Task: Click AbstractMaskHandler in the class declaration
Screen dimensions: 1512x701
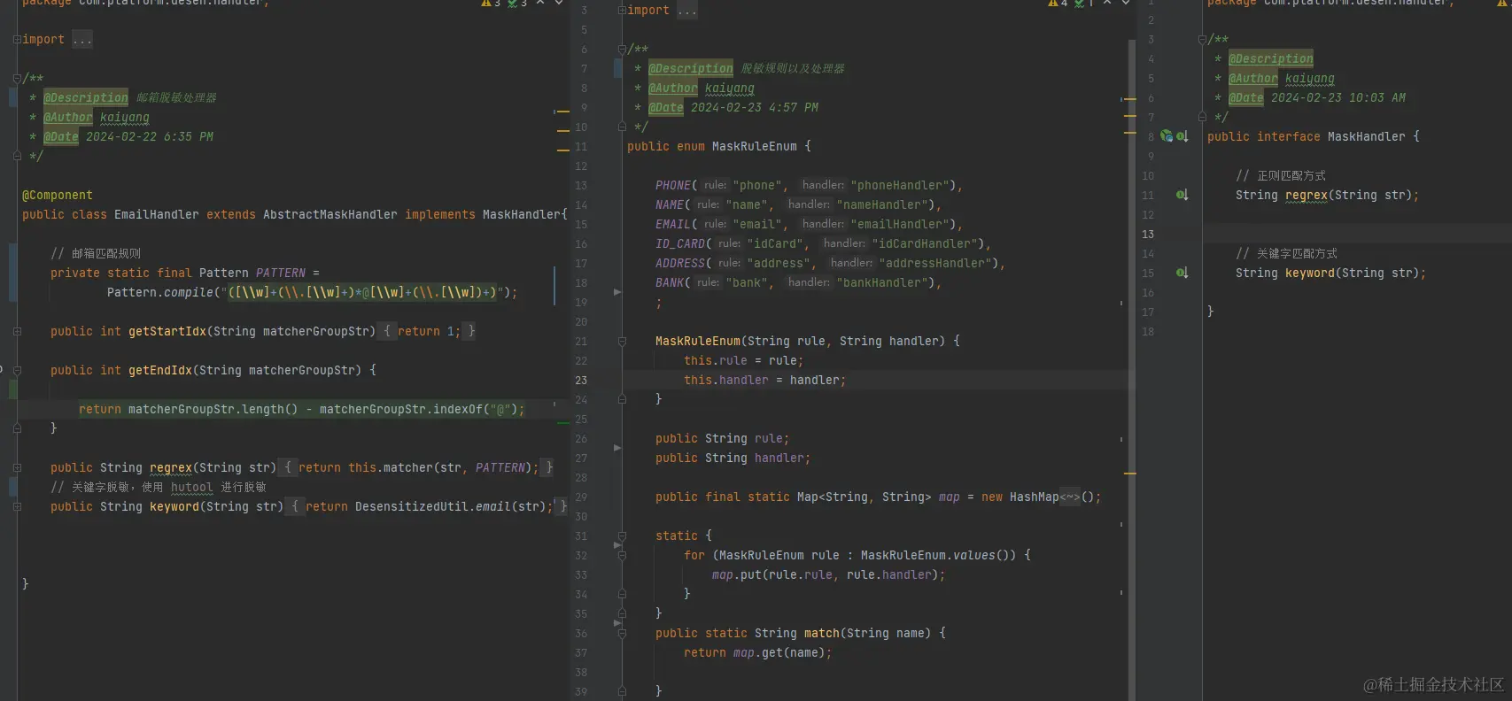Action: 330,214
